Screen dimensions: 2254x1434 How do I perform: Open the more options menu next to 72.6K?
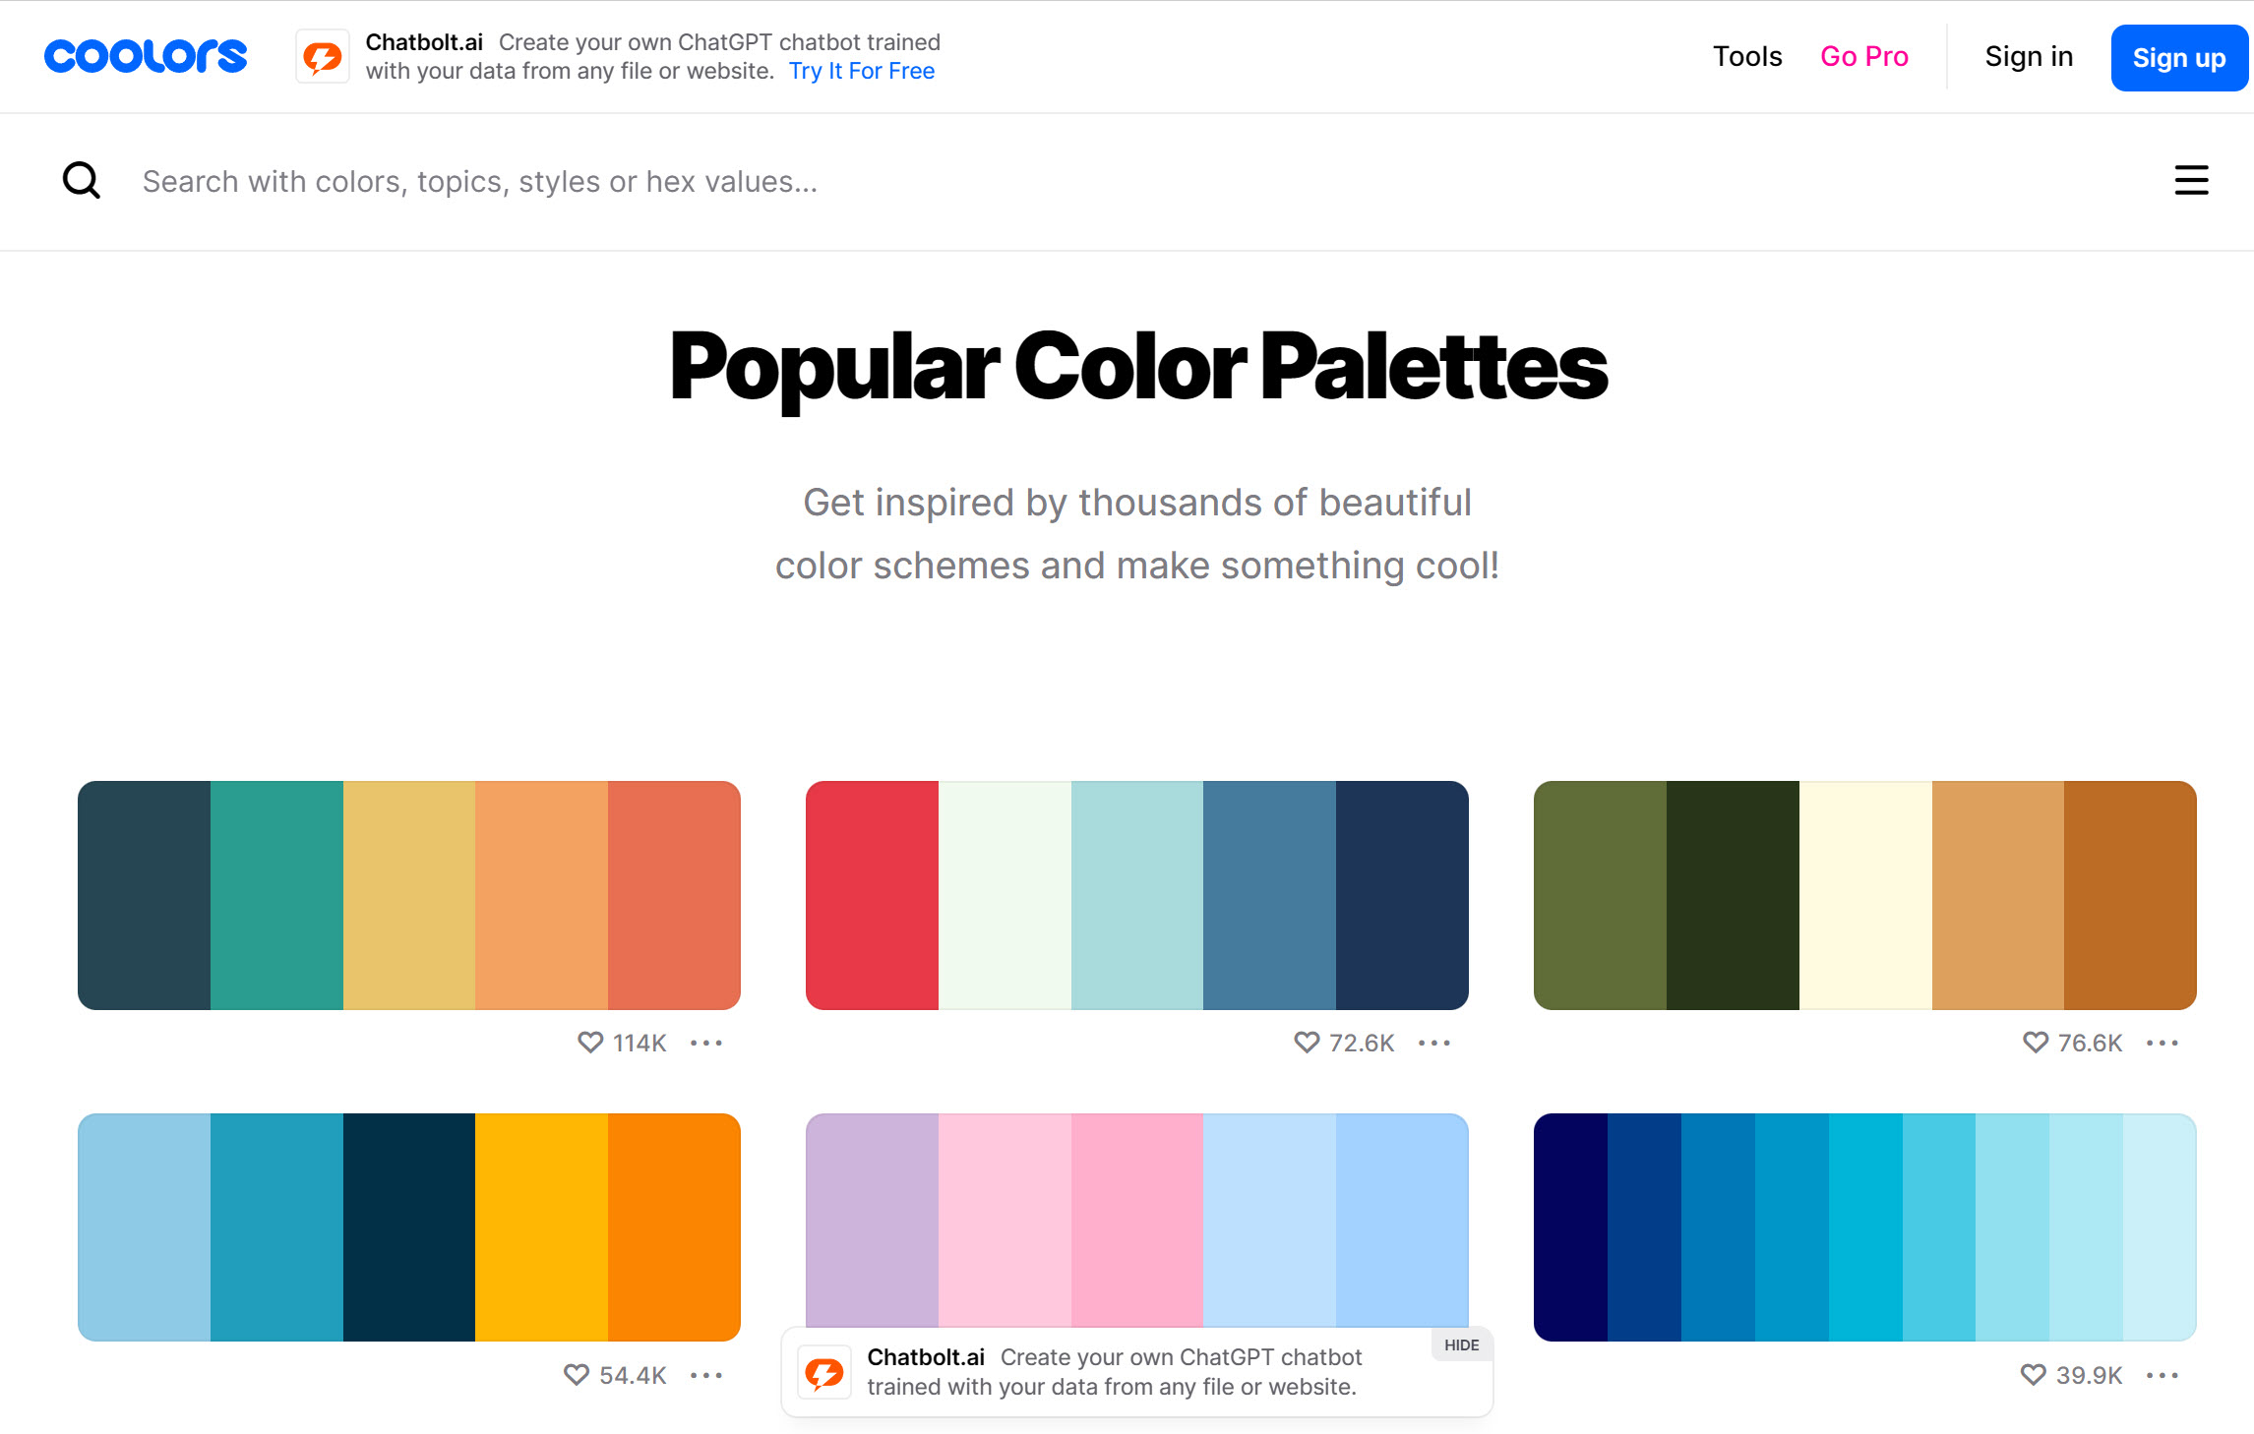click(x=1434, y=1043)
